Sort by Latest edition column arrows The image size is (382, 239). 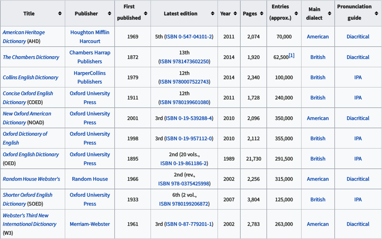click(x=213, y=13)
